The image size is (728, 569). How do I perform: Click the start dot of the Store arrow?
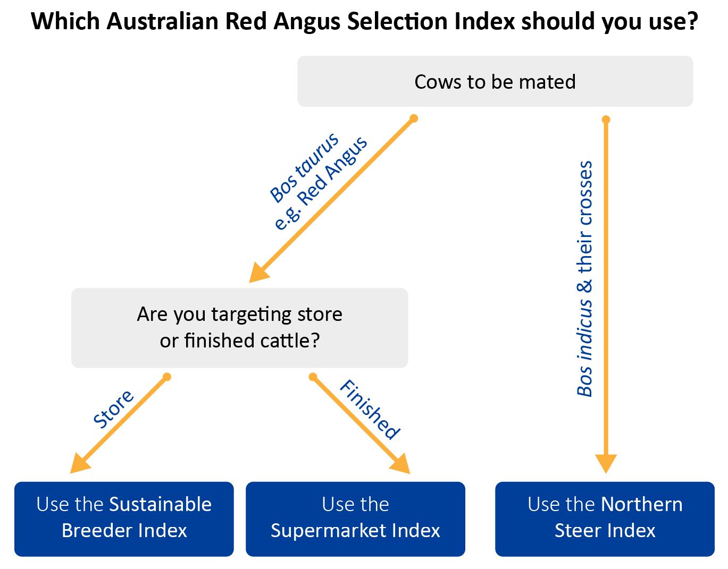(x=167, y=377)
